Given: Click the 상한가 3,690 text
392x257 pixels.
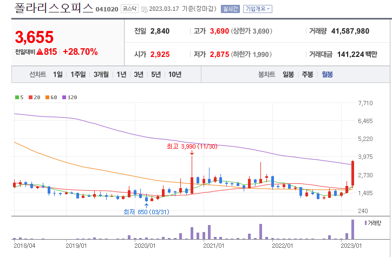Looking at the screenshot, I should [251, 31].
